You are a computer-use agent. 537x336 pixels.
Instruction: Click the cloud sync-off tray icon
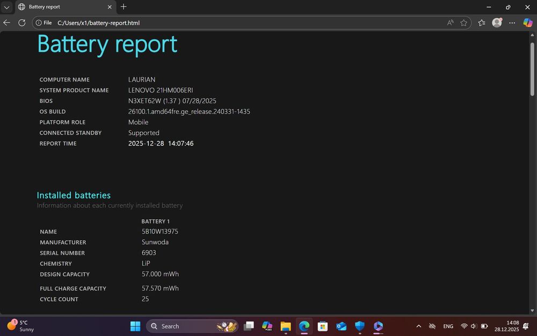point(432,326)
